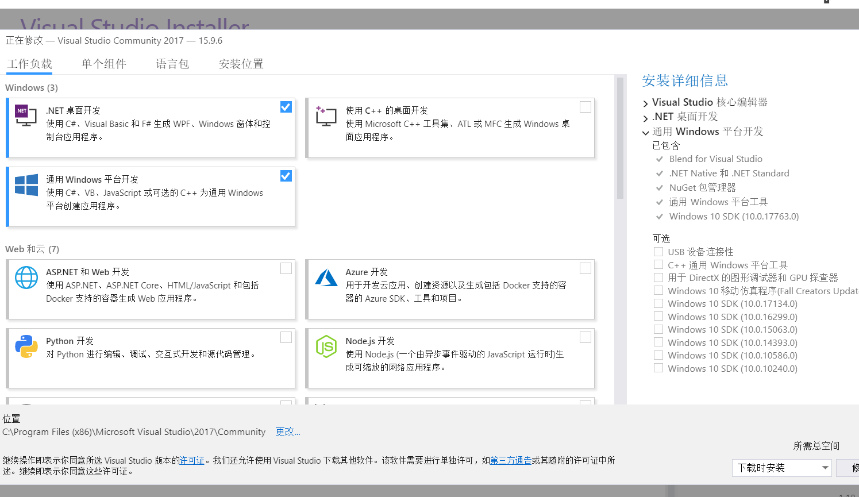Image resolution: width=859 pixels, height=497 pixels.
Task: Click 'Windows 10 SDK (10.0.17763.0)' included item
Action: click(734, 217)
